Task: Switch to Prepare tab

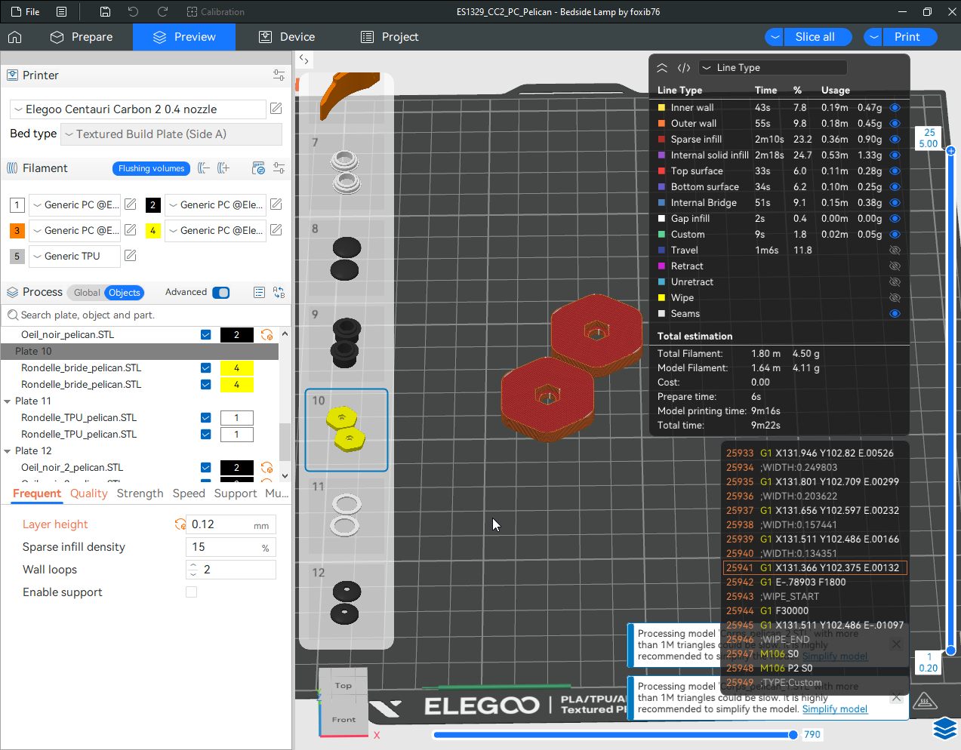Action: click(82, 37)
